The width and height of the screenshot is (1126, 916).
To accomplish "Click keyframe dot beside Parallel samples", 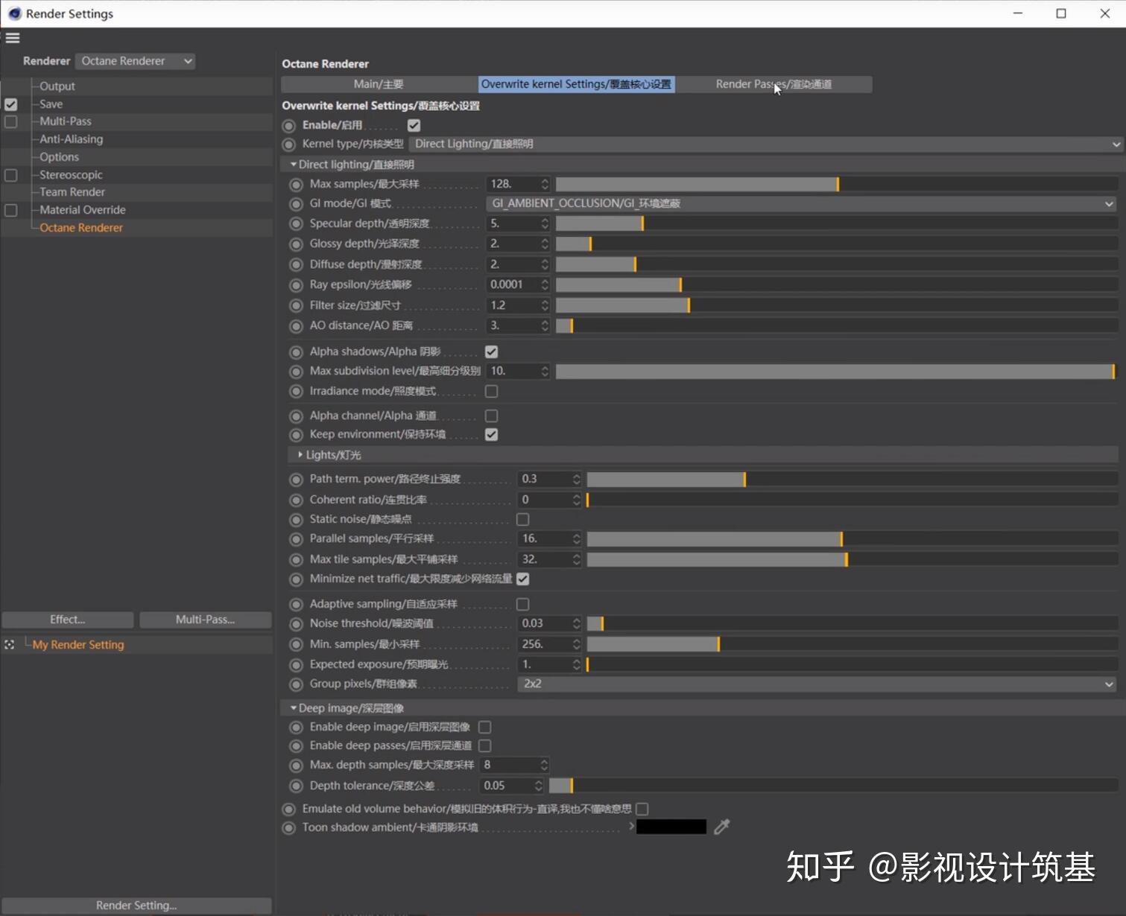I will click(x=296, y=539).
